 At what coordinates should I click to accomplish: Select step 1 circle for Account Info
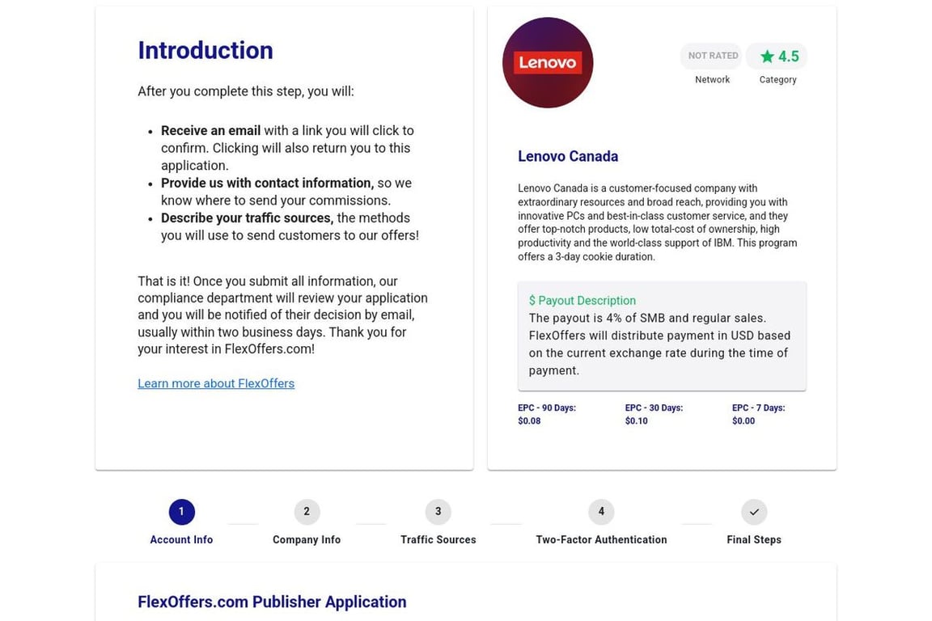pos(181,512)
